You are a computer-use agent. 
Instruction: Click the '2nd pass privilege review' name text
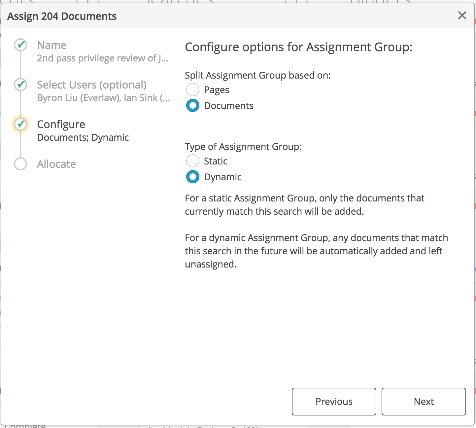pyautogui.click(x=103, y=58)
